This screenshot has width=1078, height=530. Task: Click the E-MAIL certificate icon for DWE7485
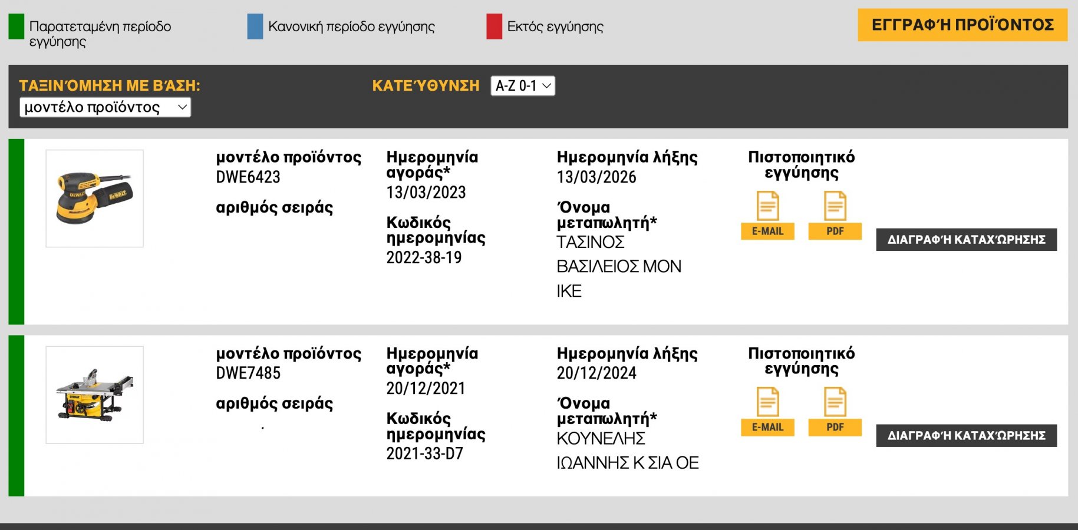(767, 411)
